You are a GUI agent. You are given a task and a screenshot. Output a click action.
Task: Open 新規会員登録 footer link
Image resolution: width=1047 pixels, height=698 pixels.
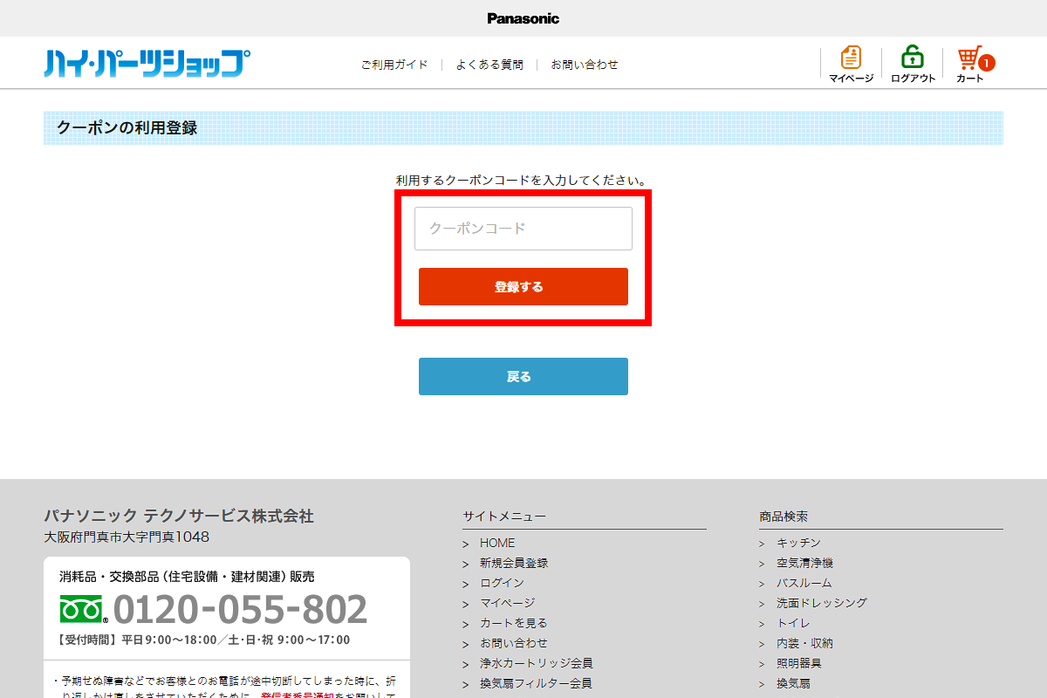coord(514,563)
